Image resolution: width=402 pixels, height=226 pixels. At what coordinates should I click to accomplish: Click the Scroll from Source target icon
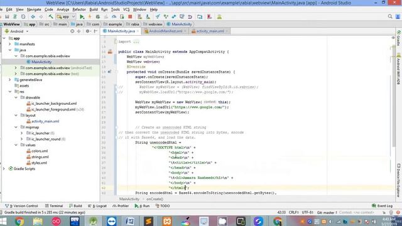click(72, 31)
